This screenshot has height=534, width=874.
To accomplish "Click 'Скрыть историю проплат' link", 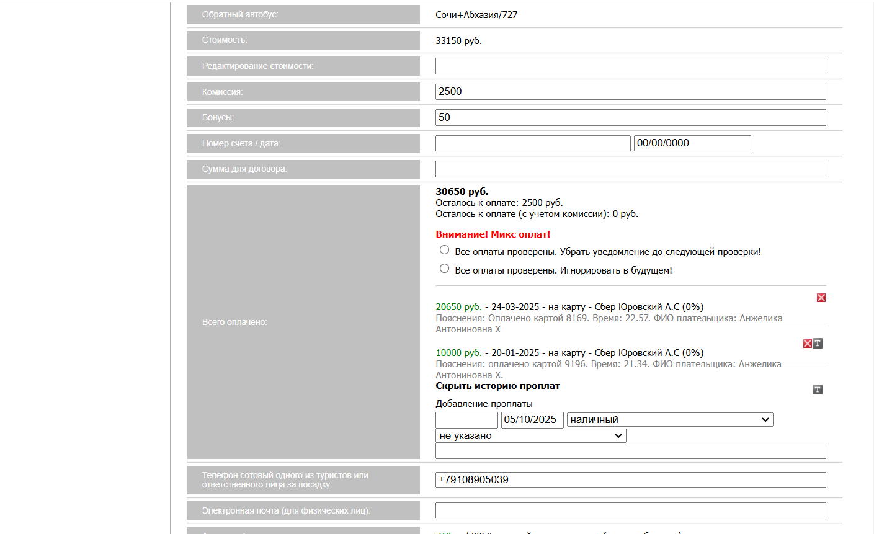I will pyautogui.click(x=497, y=386).
